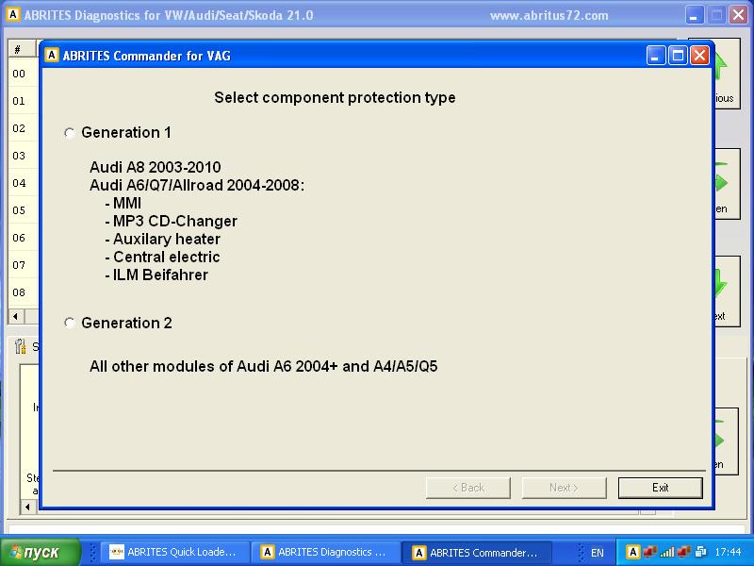Close the ABRITES Commander for VAG window
Screen dimensions: 754x566
(x=699, y=56)
